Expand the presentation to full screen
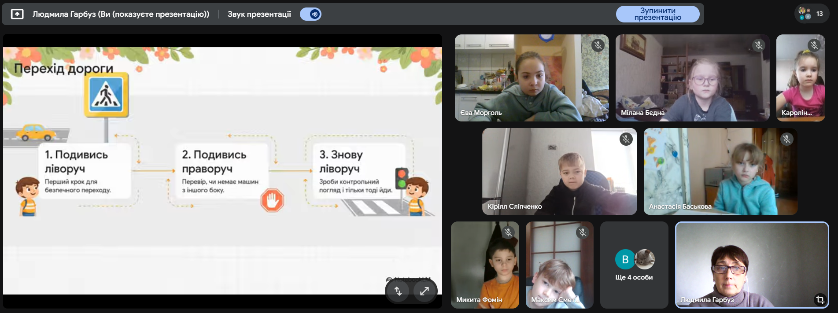 click(425, 291)
